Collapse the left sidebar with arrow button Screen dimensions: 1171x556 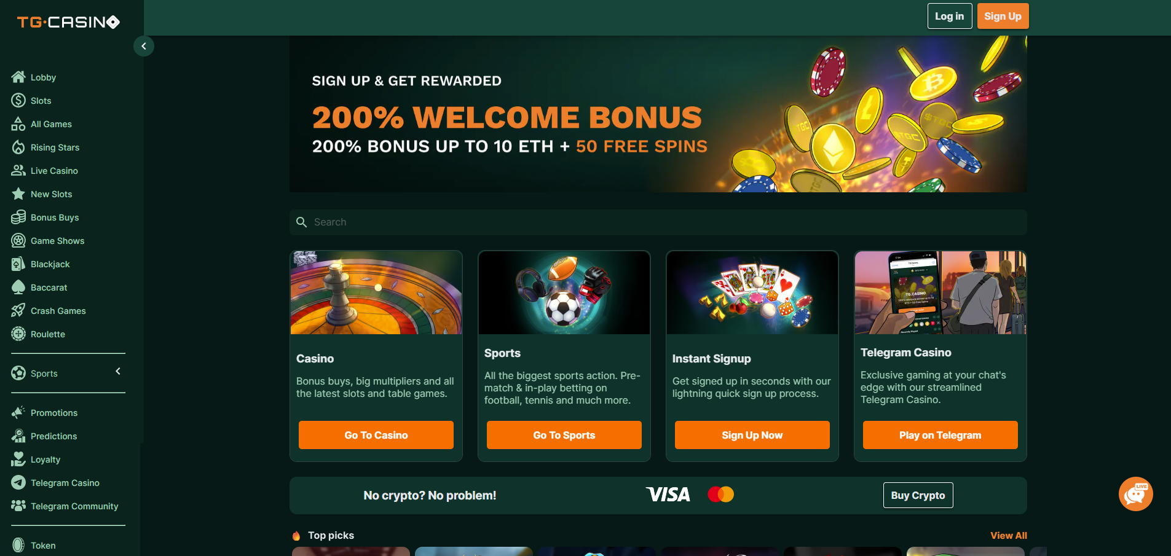[144, 46]
